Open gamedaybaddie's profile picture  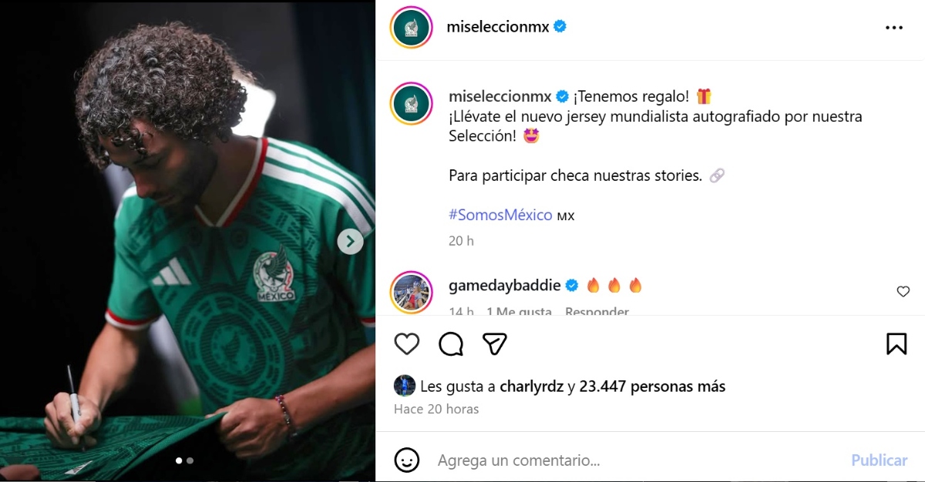click(412, 293)
